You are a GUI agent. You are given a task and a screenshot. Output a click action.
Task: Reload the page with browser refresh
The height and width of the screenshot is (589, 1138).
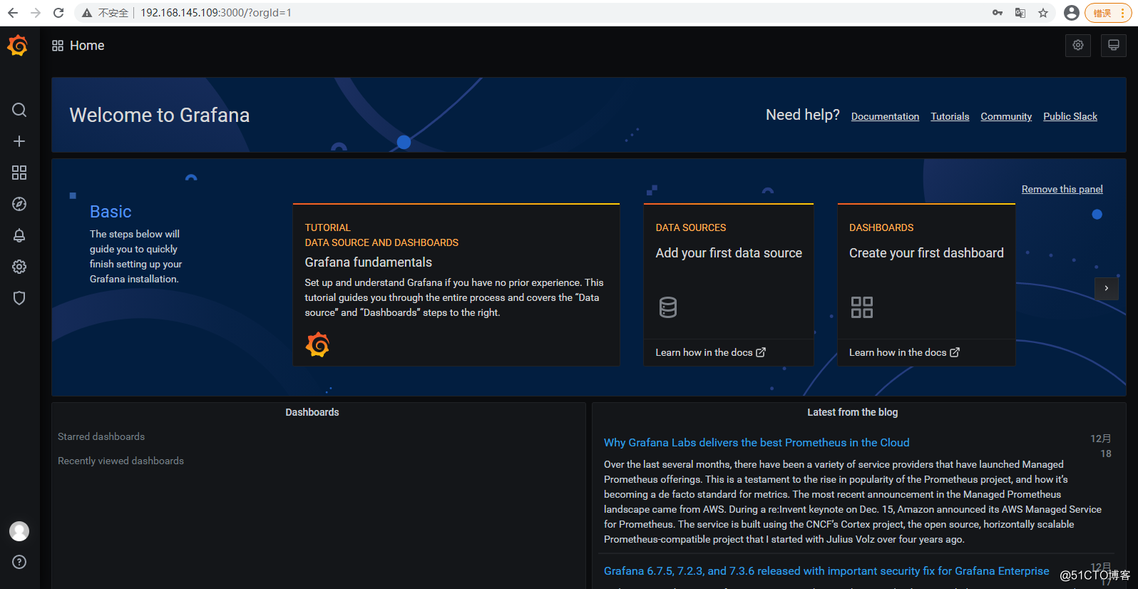tap(58, 13)
